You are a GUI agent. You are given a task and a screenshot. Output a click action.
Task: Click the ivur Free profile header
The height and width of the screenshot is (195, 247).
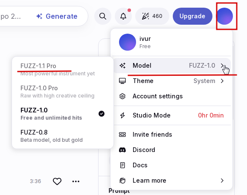171,42
